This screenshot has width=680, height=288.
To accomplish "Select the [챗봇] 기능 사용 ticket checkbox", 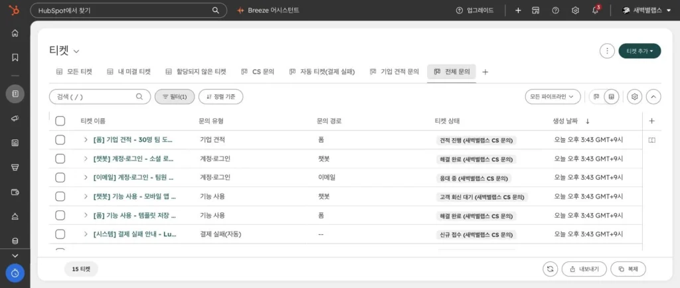I will point(60,196).
